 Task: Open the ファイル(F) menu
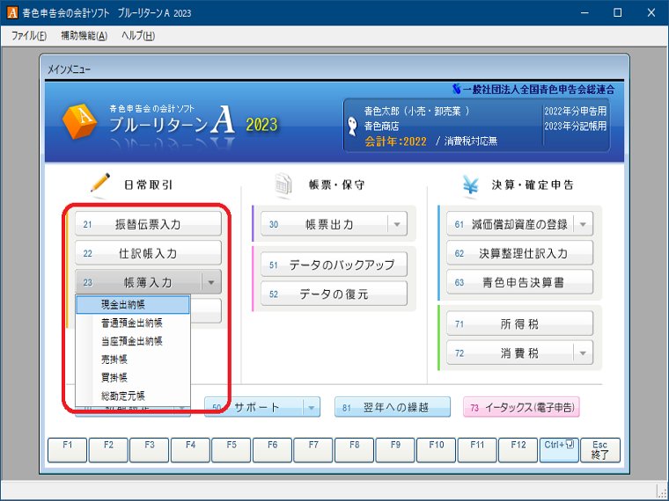pyautogui.click(x=29, y=36)
